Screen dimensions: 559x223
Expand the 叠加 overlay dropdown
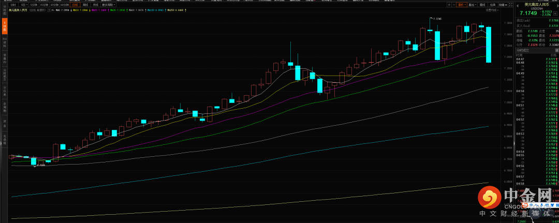click(472, 5)
